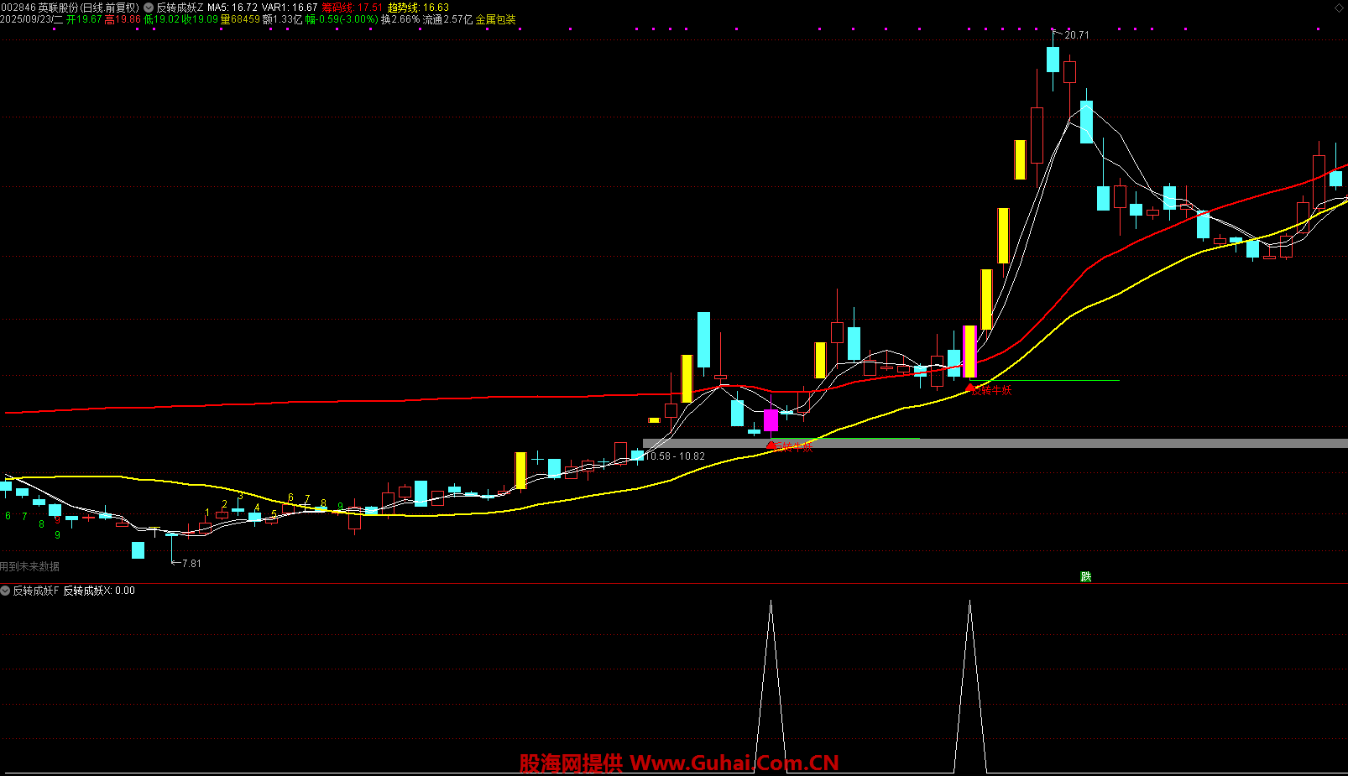Click the first 反转牛妖 red arrow under magenta candle

(x=771, y=445)
